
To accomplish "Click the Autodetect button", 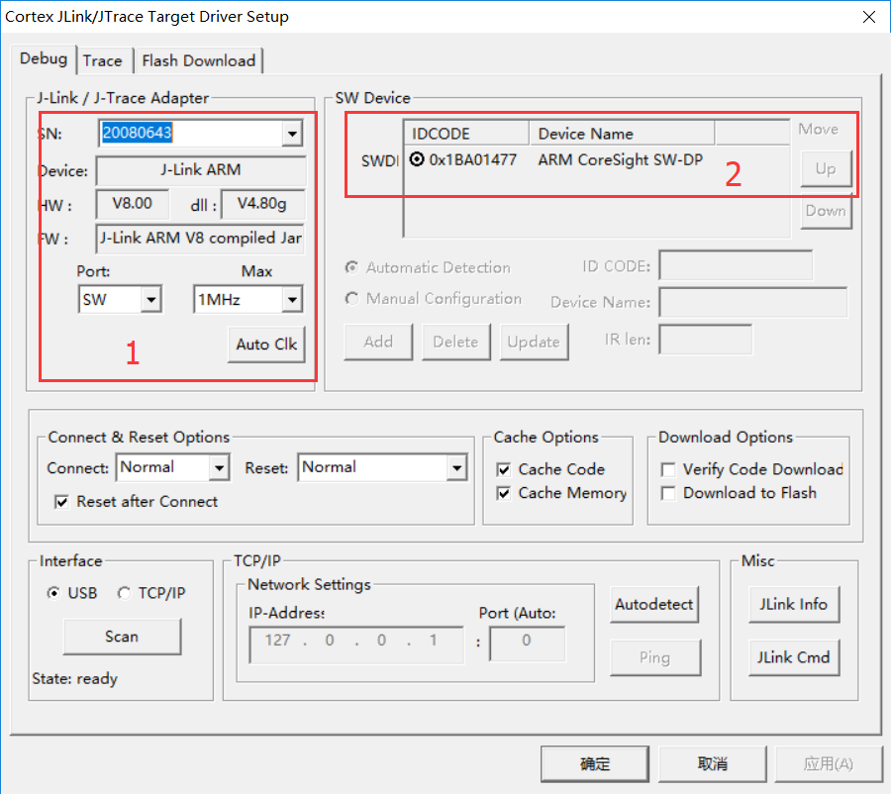I will pos(654,605).
